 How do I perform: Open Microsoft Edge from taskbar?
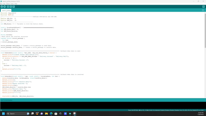pos(51,114)
